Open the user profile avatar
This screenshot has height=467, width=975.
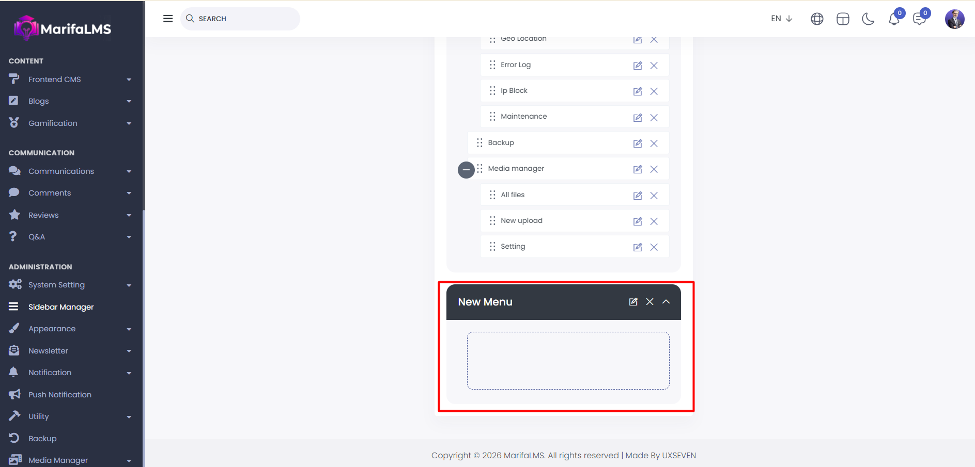point(954,19)
